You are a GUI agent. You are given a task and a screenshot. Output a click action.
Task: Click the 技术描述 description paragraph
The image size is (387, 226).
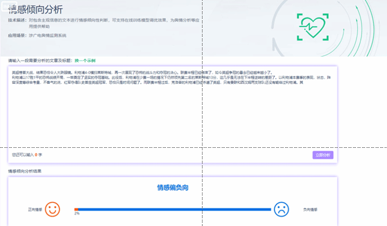click(104, 23)
